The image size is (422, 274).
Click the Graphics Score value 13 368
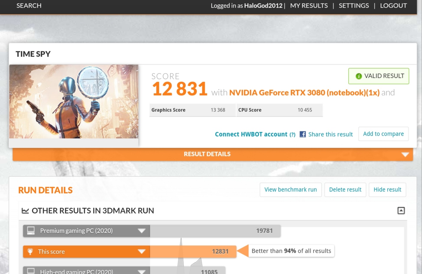click(218, 110)
